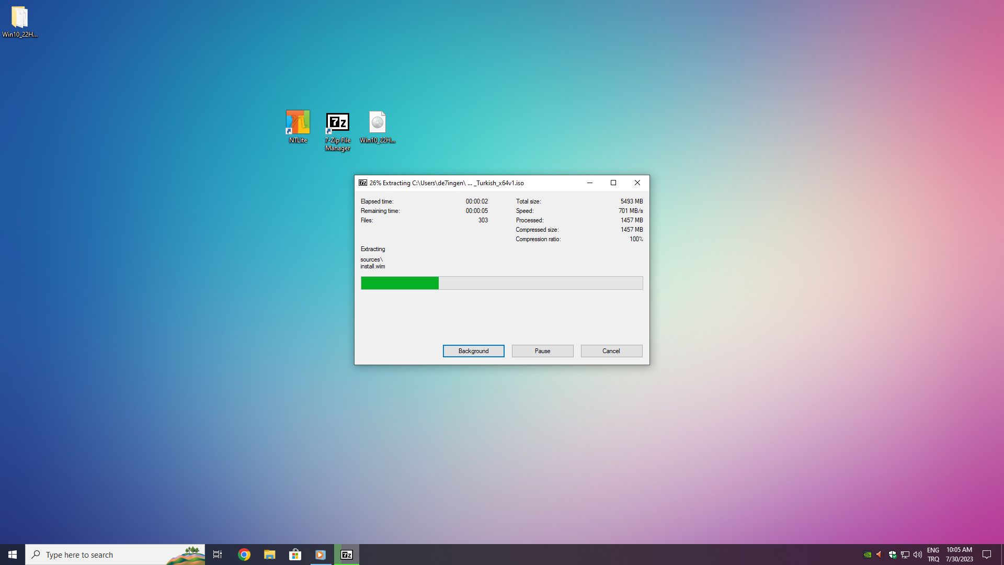Image resolution: width=1004 pixels, height=565 pixels.
Task: Select the Win10_22H folder on desktop
Action: [20, 21]
